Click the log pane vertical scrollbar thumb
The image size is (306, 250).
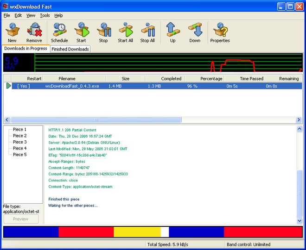click(x=300, y=194)
